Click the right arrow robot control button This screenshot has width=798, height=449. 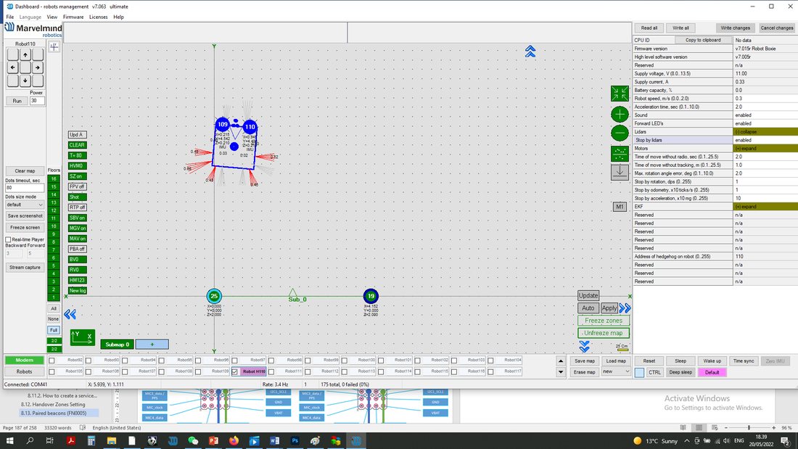pos(37,67)
